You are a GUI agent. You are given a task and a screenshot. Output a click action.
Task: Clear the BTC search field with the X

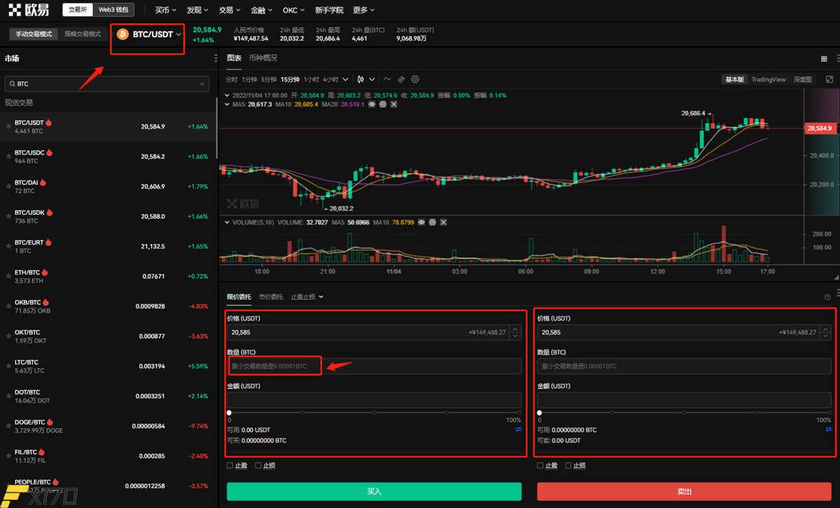coord(203,84)
